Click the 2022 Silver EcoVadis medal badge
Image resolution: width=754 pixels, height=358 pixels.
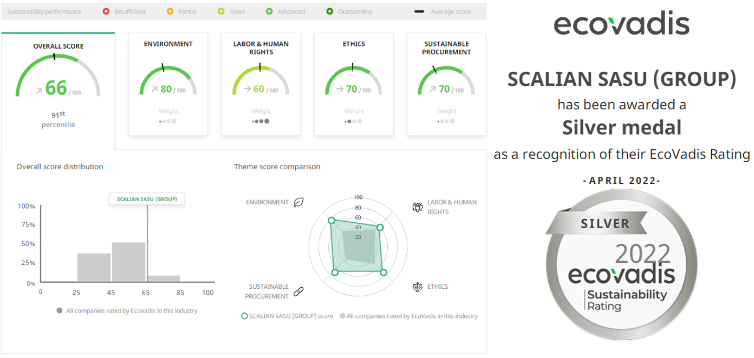tap(621, 265)
